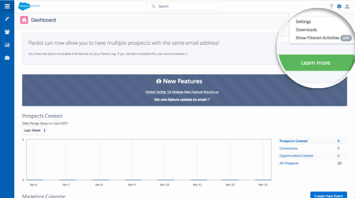This screenshot has height=198, width=355.
Task: Click the gift icon beside New Features
Action: coord(159,81)
